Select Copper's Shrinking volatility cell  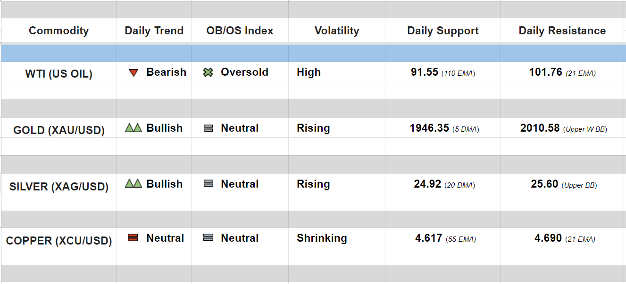[322, 238]
